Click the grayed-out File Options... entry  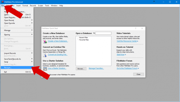(x=17, y=39)
